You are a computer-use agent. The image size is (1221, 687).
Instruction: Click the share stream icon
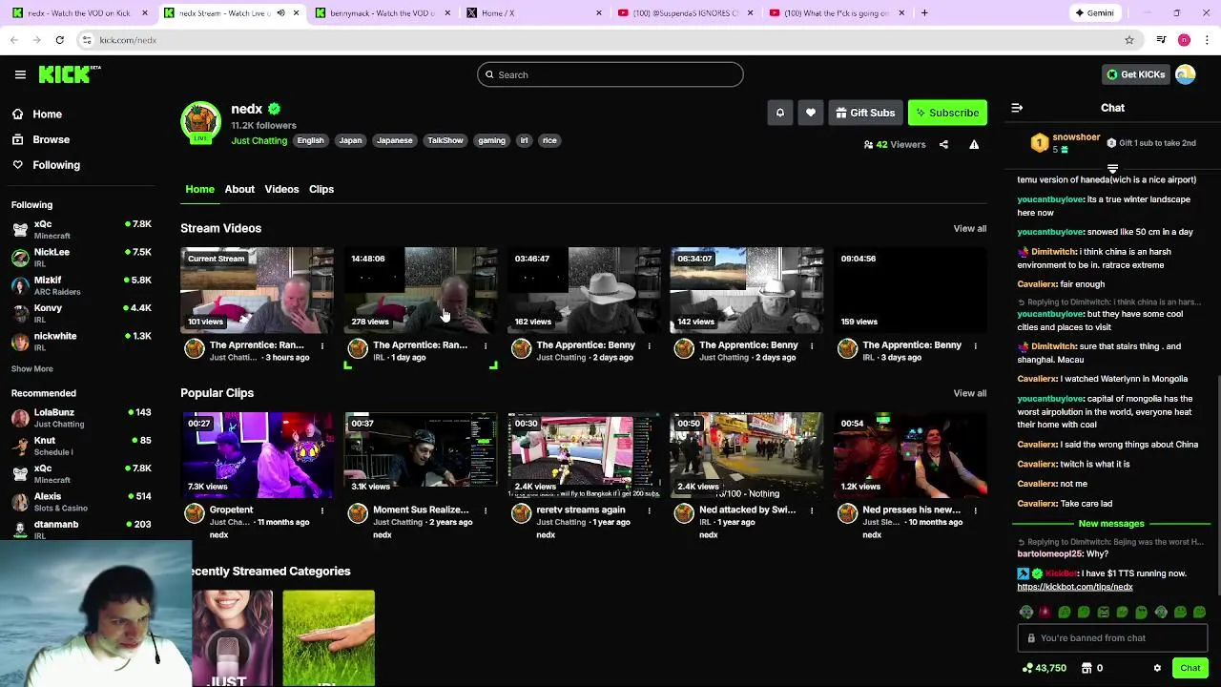pos(943,145)
